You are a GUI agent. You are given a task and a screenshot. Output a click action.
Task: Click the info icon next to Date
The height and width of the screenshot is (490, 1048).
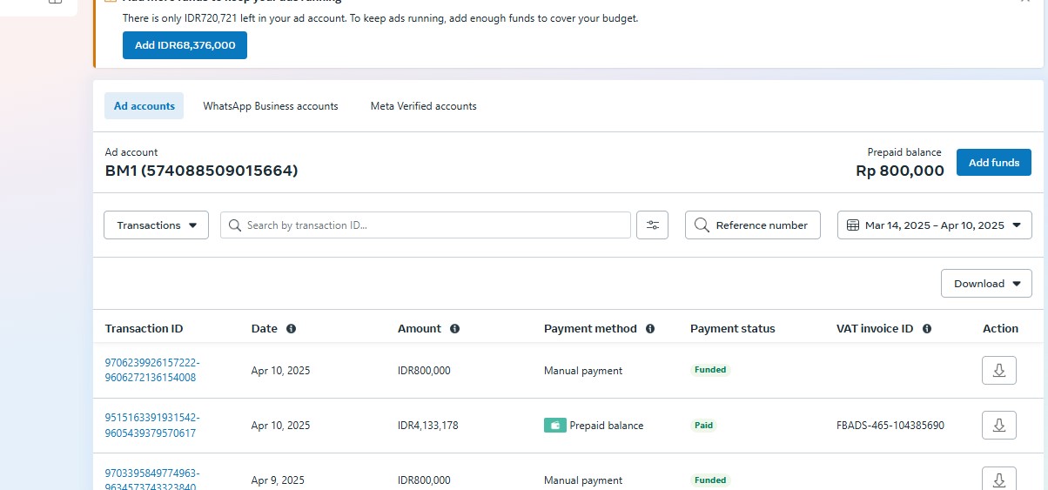click(291, 329)
